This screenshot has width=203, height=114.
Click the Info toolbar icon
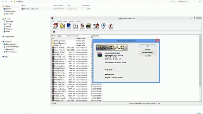[x=103, y=26]
